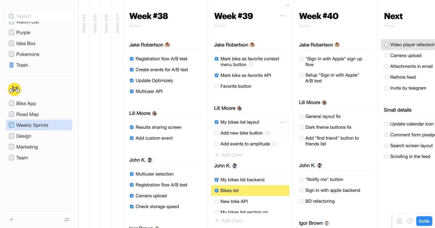Click the yellow bicycle workspace icon
The height and width of the screenshot is (228, 435).
coord(14,89)
